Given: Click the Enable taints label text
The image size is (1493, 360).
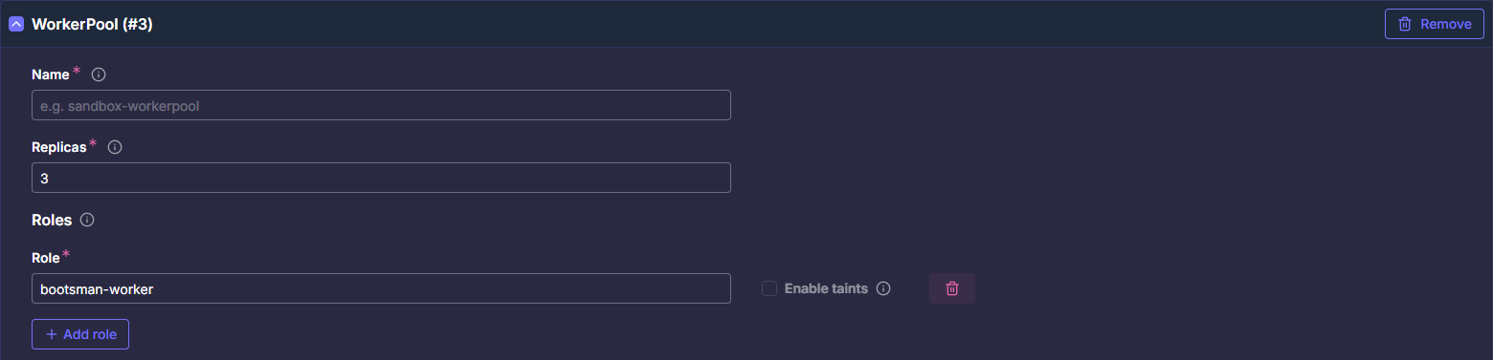Looking at the screenshot, I should 826,288.
